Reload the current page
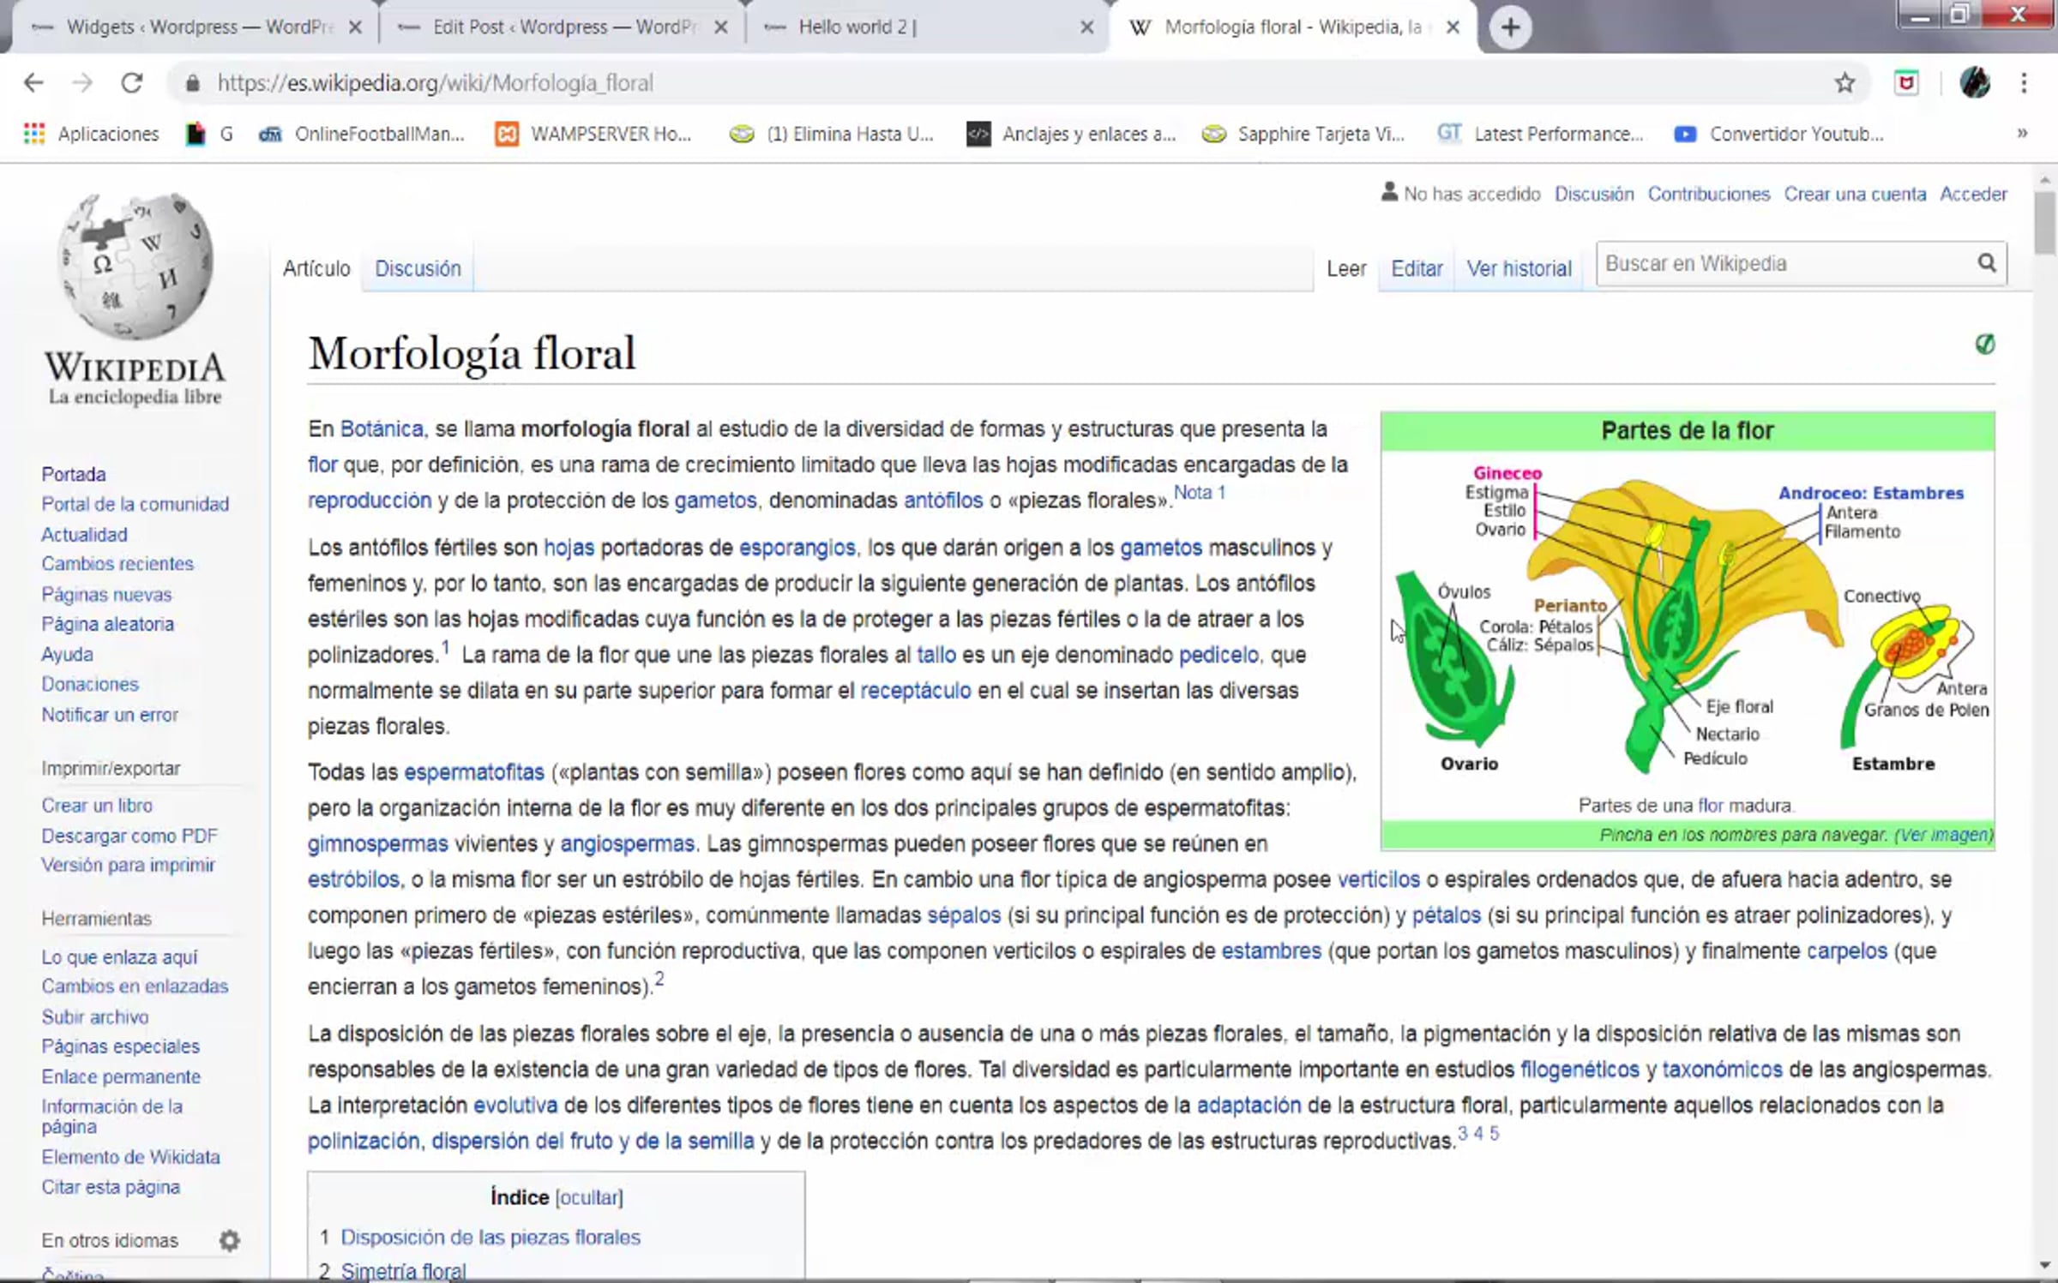The width and height of the screenshot is (2058, 1283). point(131,83)
